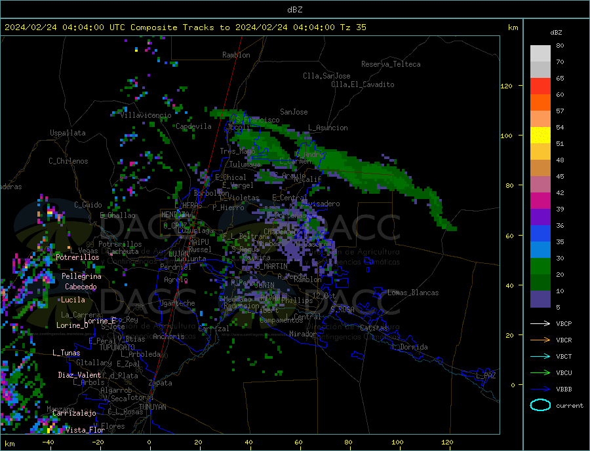Viewport: 590px width, 451px height.
Task: Click the orange VBCR arrow in legend
Action: point(541,340)
